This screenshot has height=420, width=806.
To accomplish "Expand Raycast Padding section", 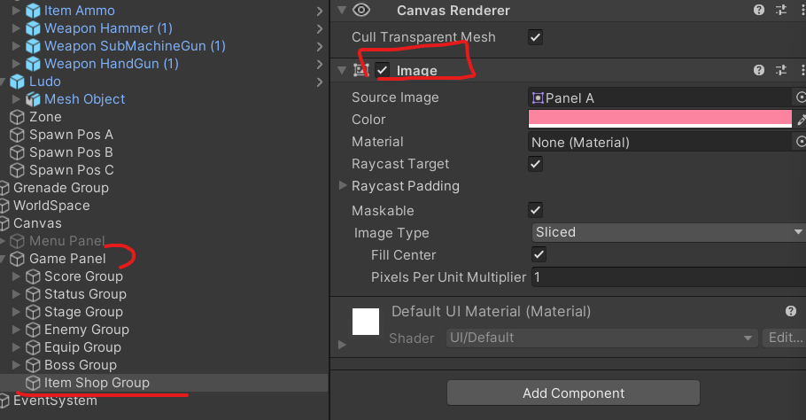I will [x=343, y=186].
